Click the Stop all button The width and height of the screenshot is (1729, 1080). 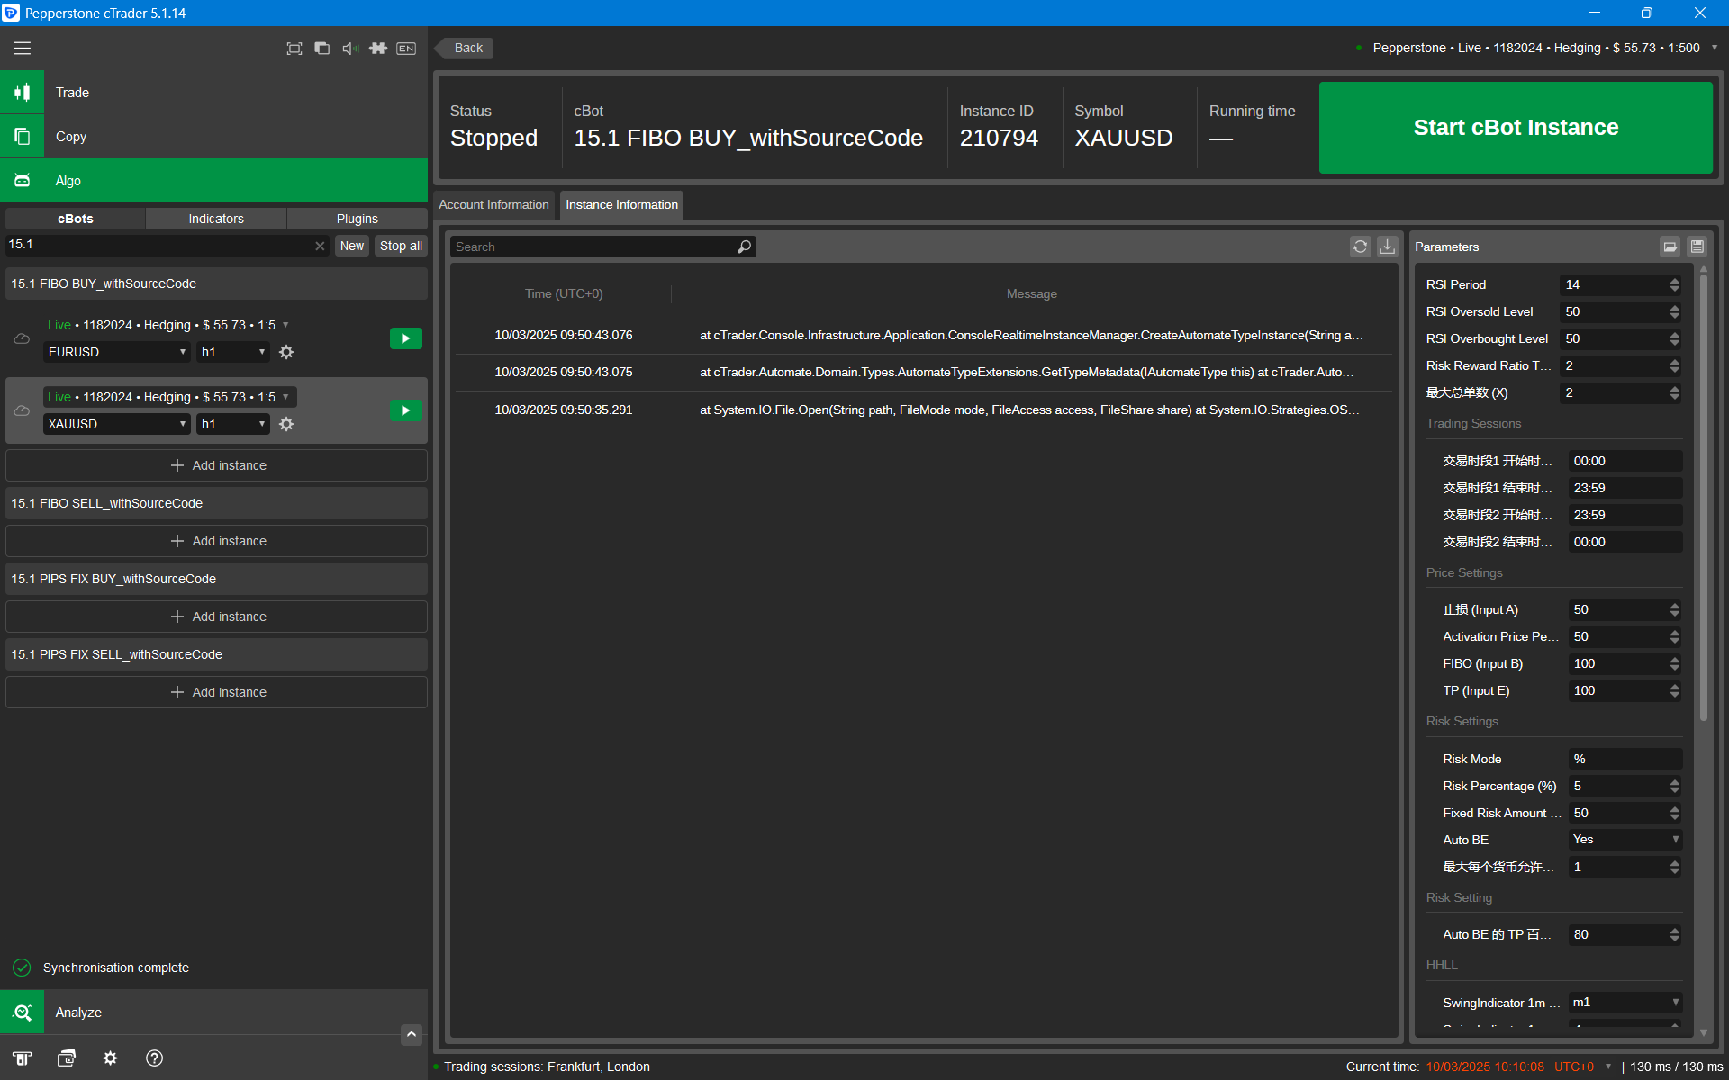point(401,246)
